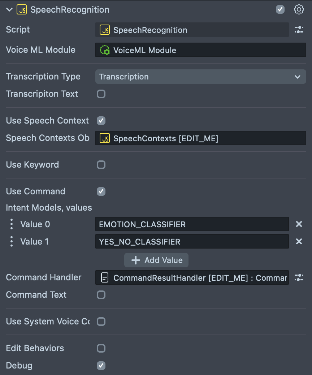Click the VoiceML Module asset icon

click(105, 50)
